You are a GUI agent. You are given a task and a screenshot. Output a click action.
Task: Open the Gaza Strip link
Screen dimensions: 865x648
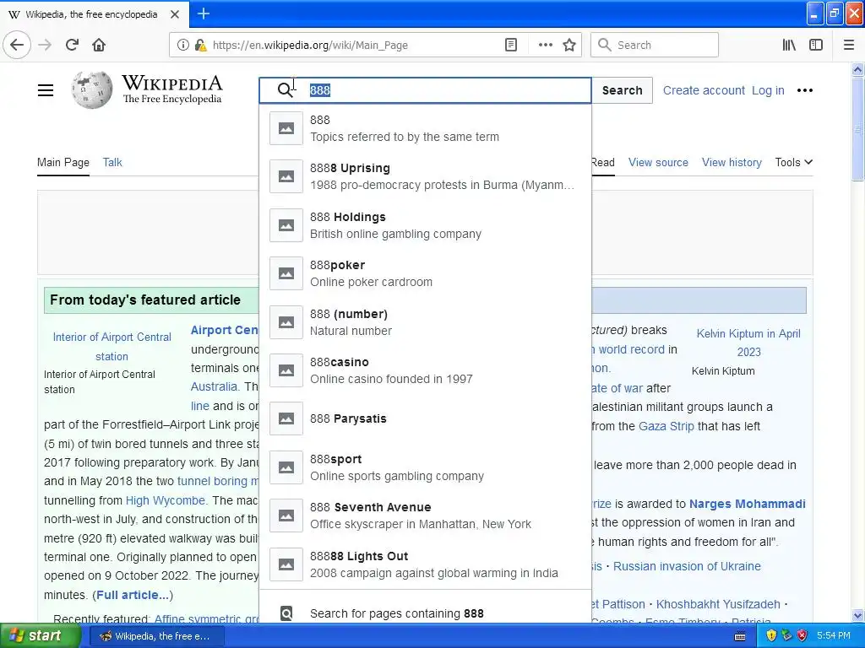coord(666,426)
